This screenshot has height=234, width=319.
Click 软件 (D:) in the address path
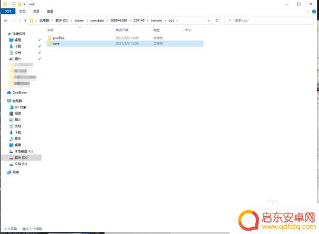point(62,20)
